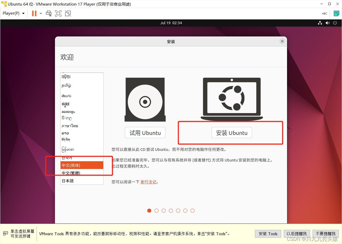
Task: Open the 发行注记 link
Action: coord(148,182)
